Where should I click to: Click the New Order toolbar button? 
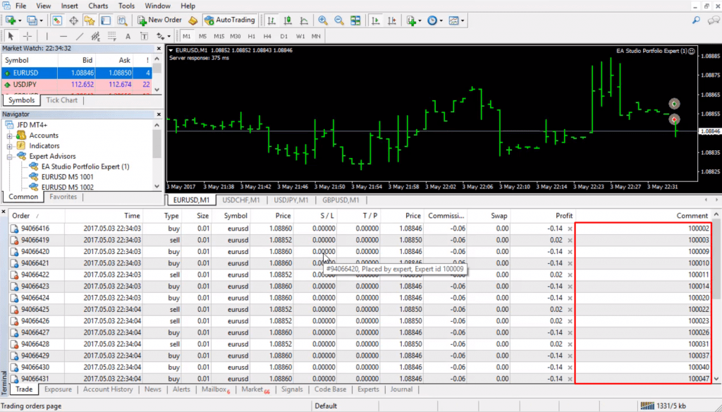(161, 20)
